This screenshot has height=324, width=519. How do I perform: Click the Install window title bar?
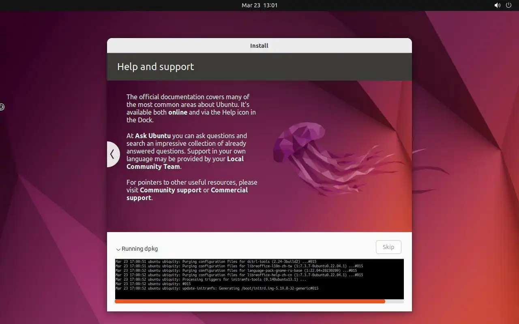pyautogui.click(x=259, y=46)
